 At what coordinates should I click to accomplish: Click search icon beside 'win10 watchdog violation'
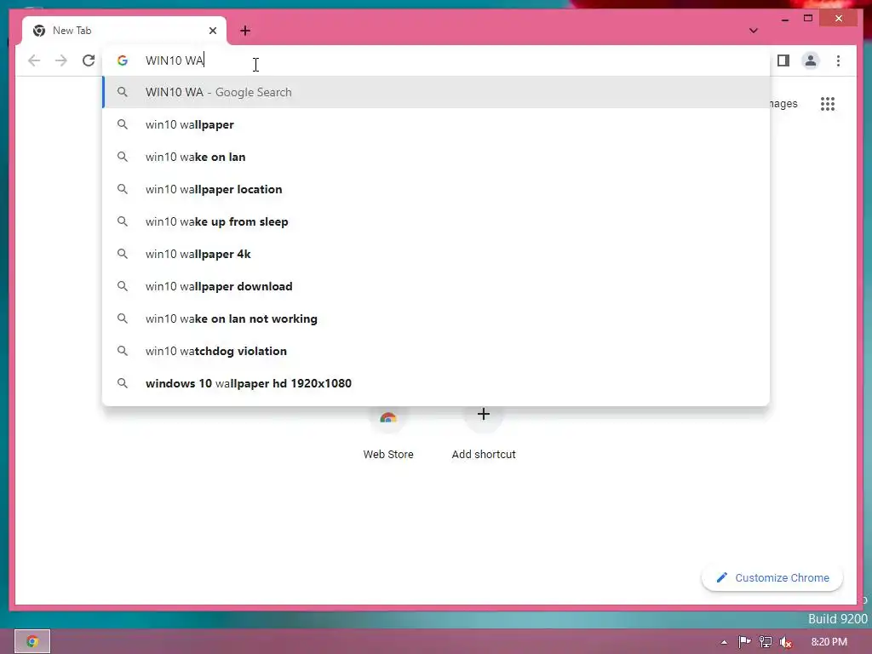(123, 351)
